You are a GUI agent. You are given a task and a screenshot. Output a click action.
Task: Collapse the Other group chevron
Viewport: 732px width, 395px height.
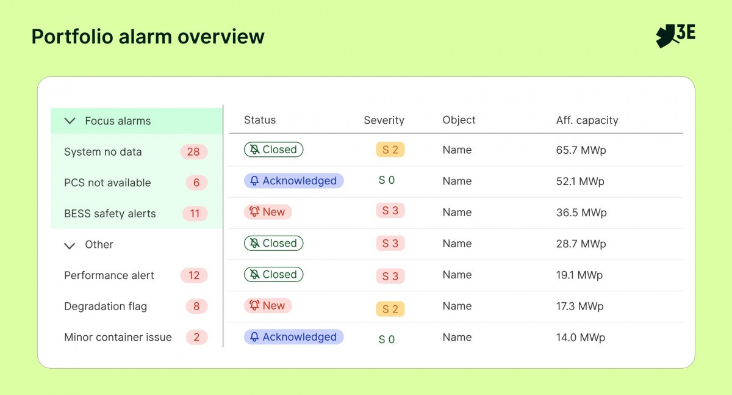70,245
